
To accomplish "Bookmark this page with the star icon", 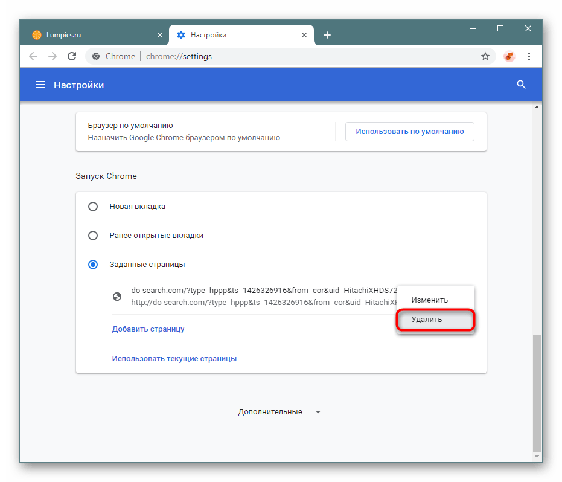I will pyautogui.click(x=485, y=56).
